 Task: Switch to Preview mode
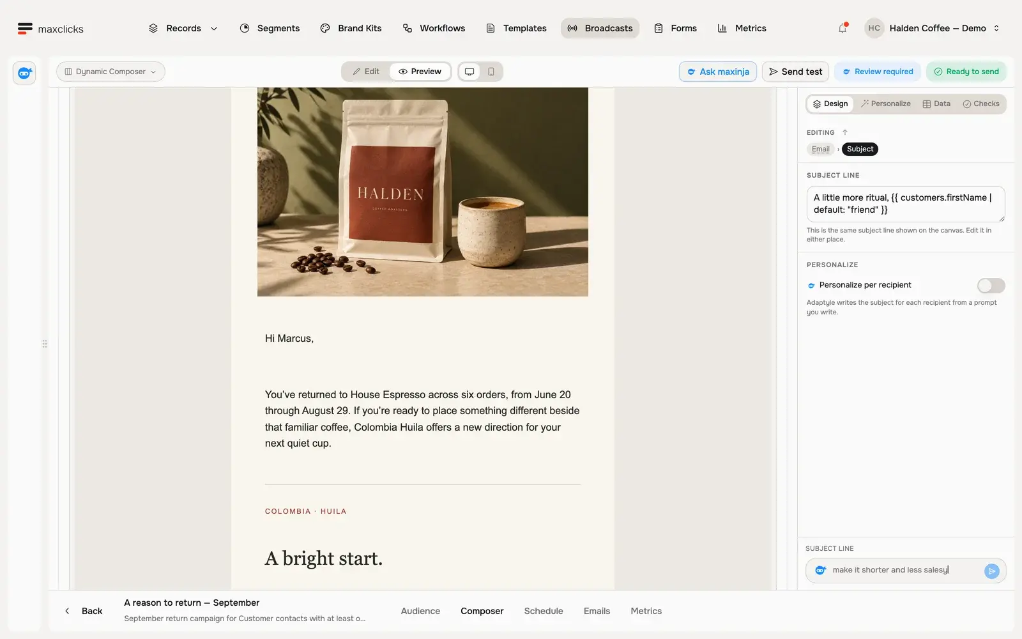[x=420, y=72]
